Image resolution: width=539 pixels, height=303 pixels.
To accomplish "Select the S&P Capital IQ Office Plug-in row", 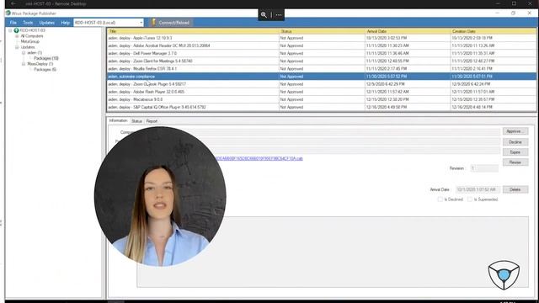I will (322, 107).
